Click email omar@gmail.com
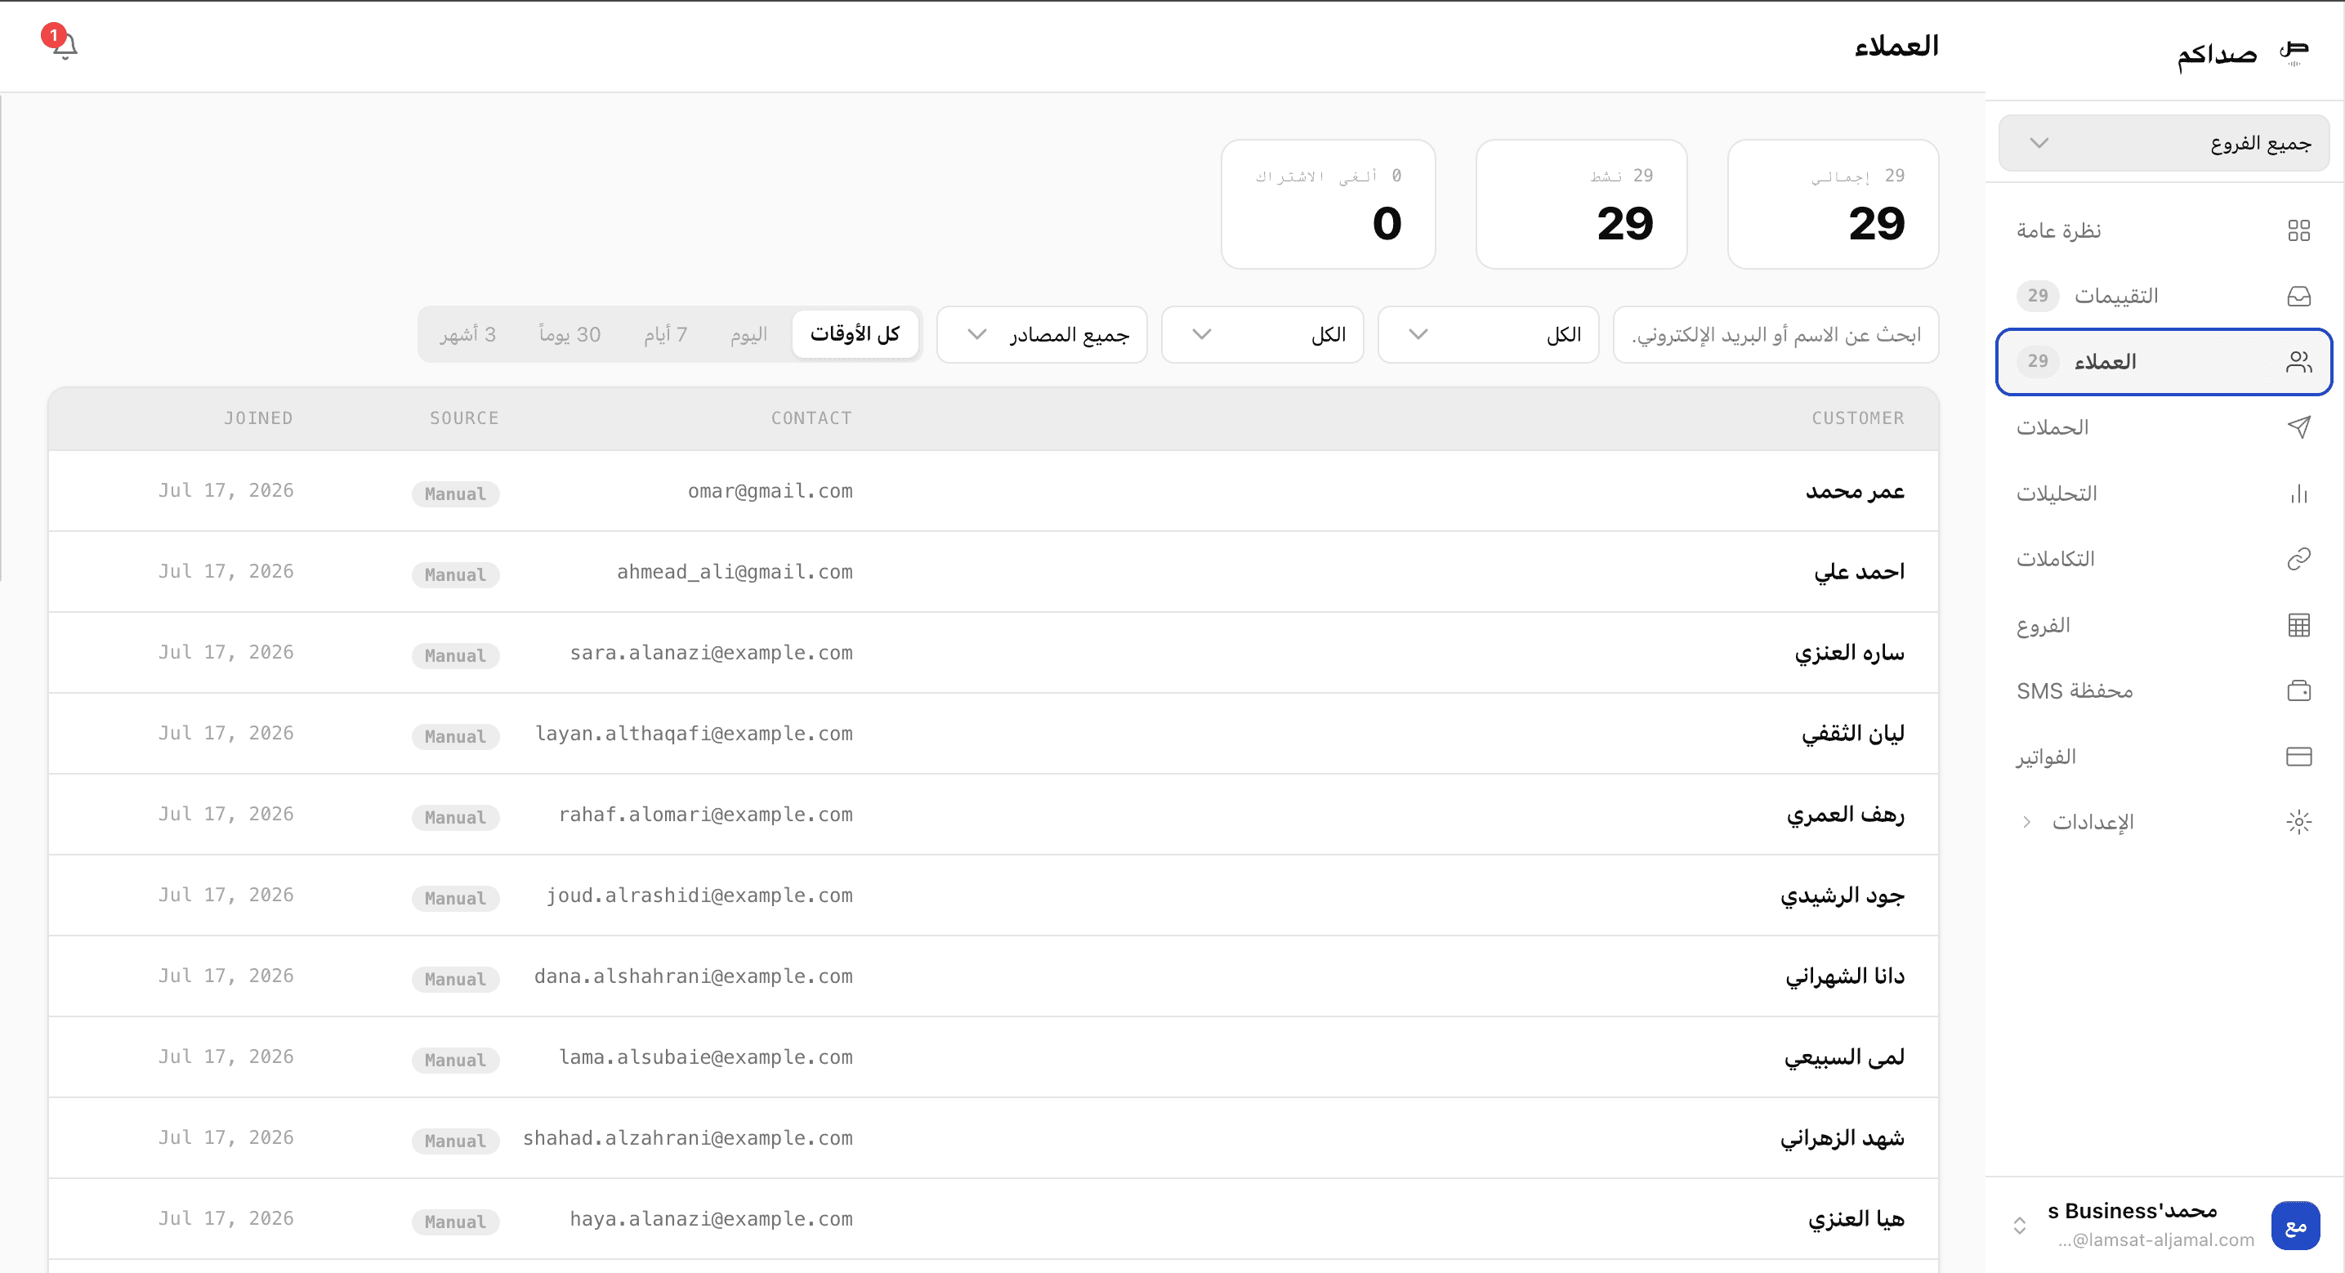 (770, 491)
